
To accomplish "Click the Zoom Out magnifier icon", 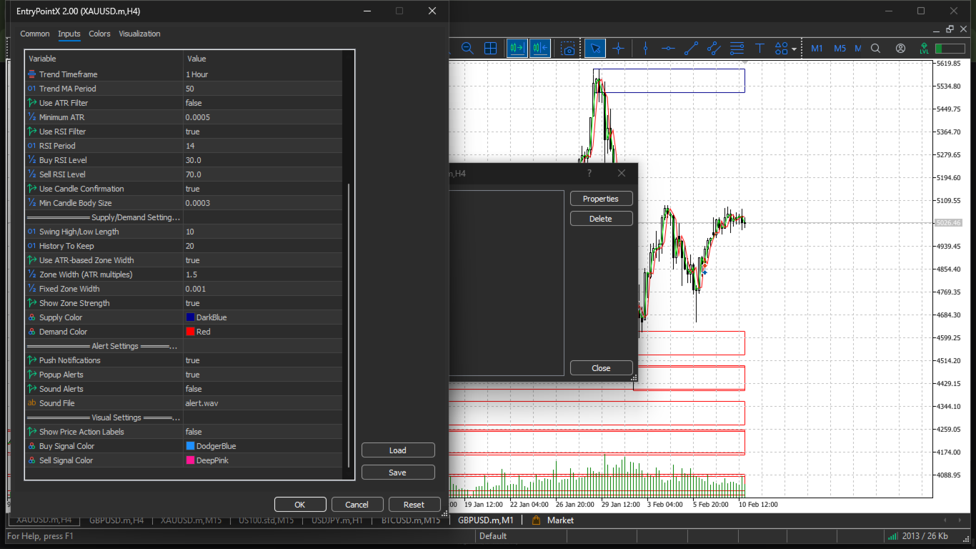I will 467,48.
